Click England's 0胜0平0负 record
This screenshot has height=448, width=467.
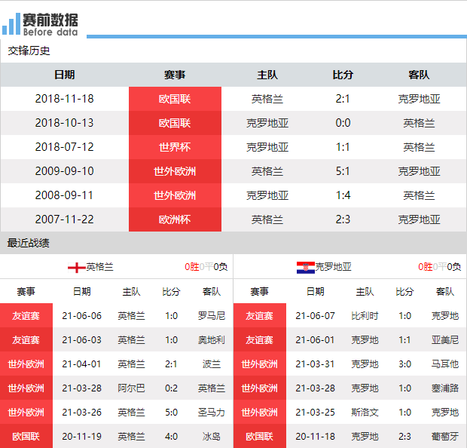point(206,267)
